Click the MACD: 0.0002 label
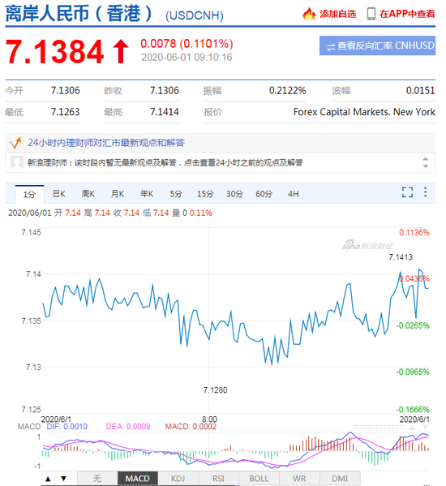 pyautogui.click(x=191, y=427)
